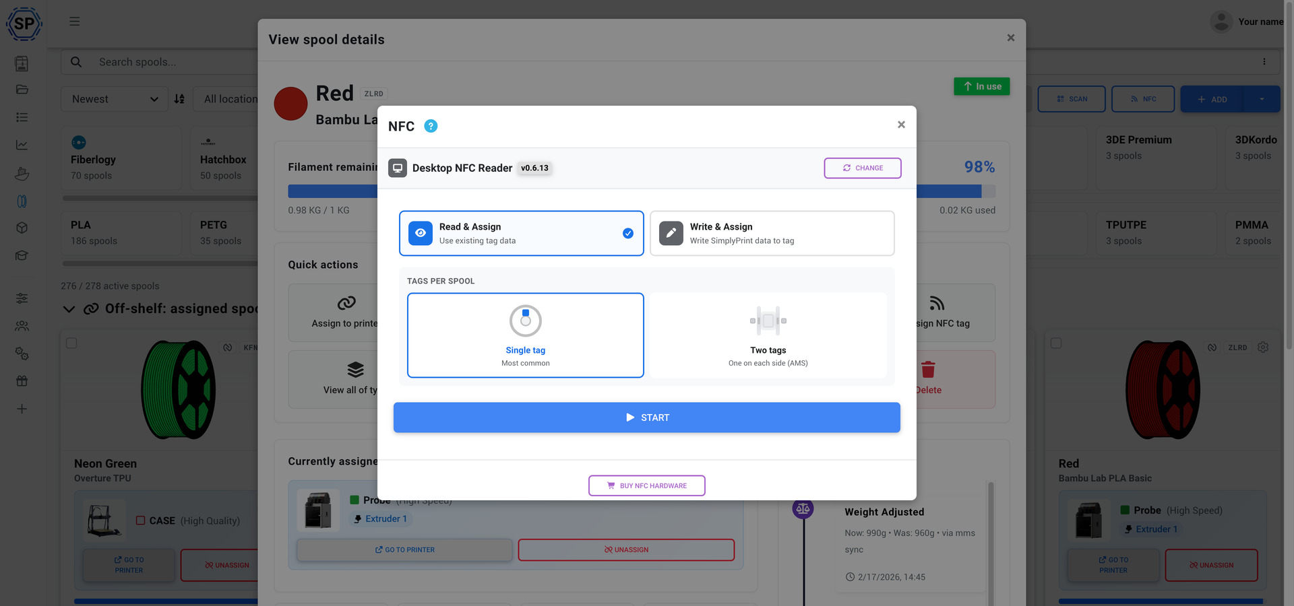Select the Write & Assign option

772,233
